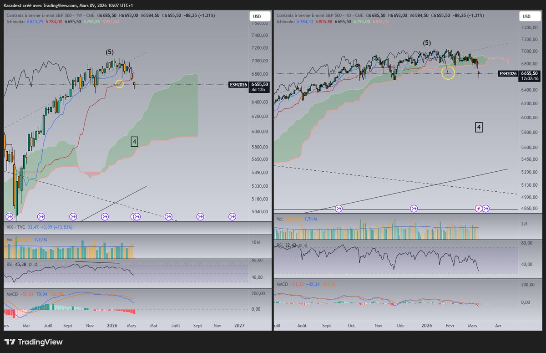Screen dimensions: 546x353
Task: Click the contract-roll marker near June 2026 on the weekly chart
Action: point(168,216)
